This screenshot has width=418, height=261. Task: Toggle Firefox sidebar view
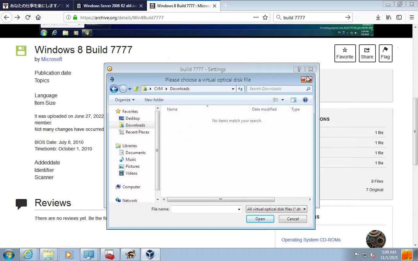tap(399, 17)
